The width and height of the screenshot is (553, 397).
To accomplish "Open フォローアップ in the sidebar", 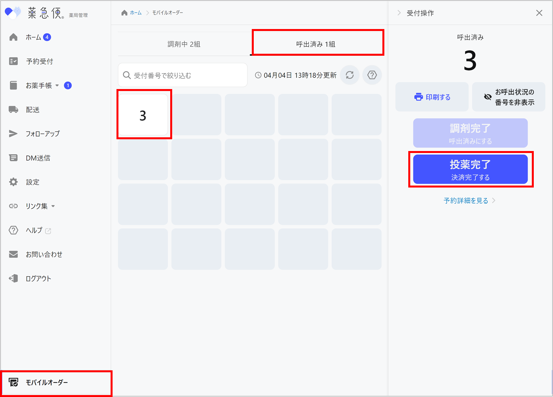I will (42, 134).
